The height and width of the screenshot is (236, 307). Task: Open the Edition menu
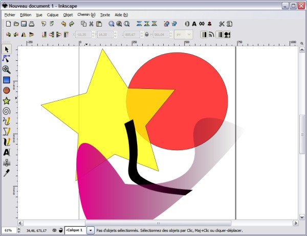(26, 15)
